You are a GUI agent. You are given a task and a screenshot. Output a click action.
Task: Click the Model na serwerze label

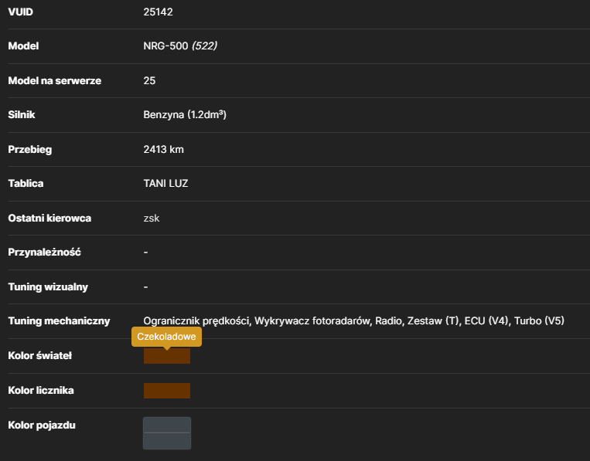[55, 81]
